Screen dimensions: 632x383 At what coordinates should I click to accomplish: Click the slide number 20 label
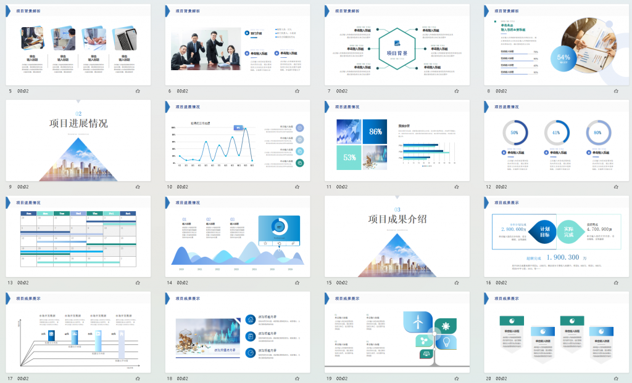(x=488, y=378)
